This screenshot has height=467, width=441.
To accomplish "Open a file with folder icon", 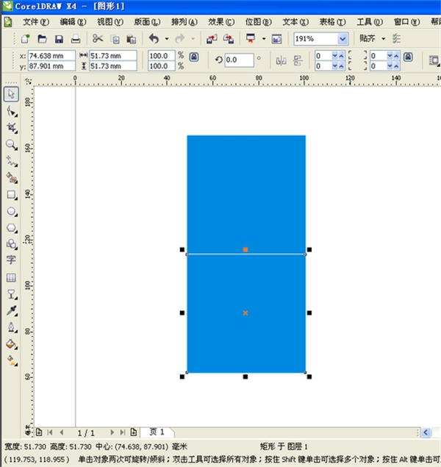I will tap(42, 39).
